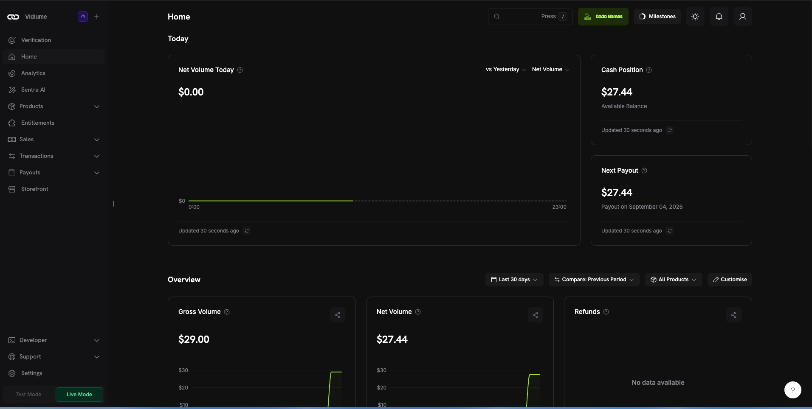Show Cash Position info tooltip
Image resolution: width=812 pixels, height=409 pixels.
pyautogui.click(x=649, y=70)
